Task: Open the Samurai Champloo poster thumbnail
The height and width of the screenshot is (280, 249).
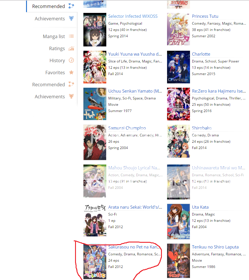Action: click(x=95, y=142)
